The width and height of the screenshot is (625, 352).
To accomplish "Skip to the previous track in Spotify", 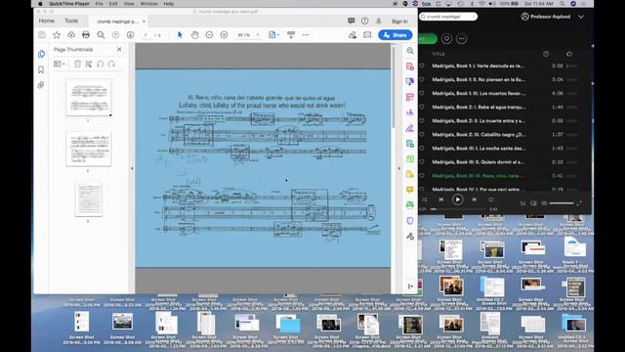I will point(441,199).
